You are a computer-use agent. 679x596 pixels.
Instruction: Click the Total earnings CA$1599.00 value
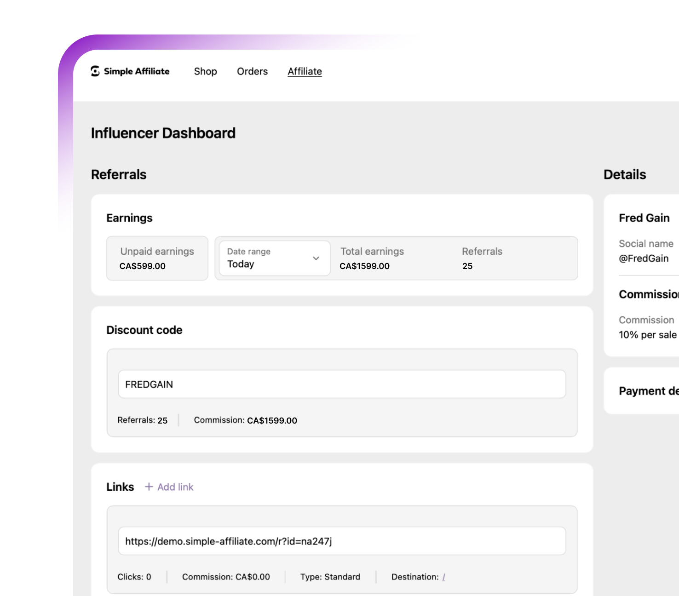(364, 266)
